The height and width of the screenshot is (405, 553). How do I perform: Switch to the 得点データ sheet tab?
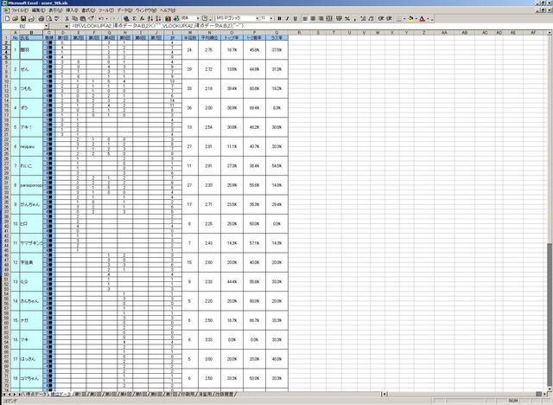[35, 394]
